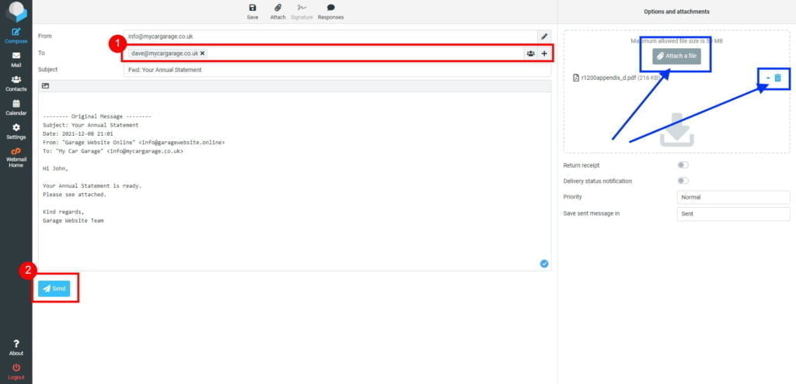Log out using the Logout icon
This screenshot has height=384, width=796.
16,372
